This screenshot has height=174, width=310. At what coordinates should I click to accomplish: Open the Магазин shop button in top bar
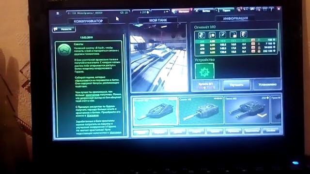(x=182, y=11)
